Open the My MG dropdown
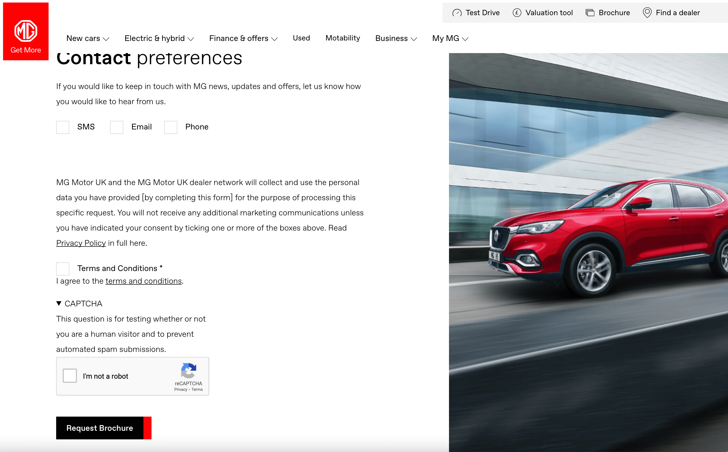The height and width of the screenshot is (452, 728). click(x=450, y=39)
